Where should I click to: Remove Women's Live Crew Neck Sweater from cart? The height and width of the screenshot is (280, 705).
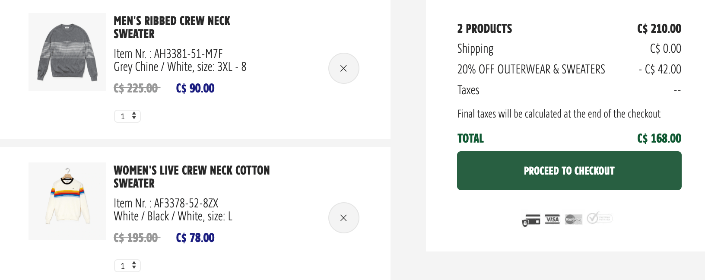pyautogui.click(x=343, y=218)
